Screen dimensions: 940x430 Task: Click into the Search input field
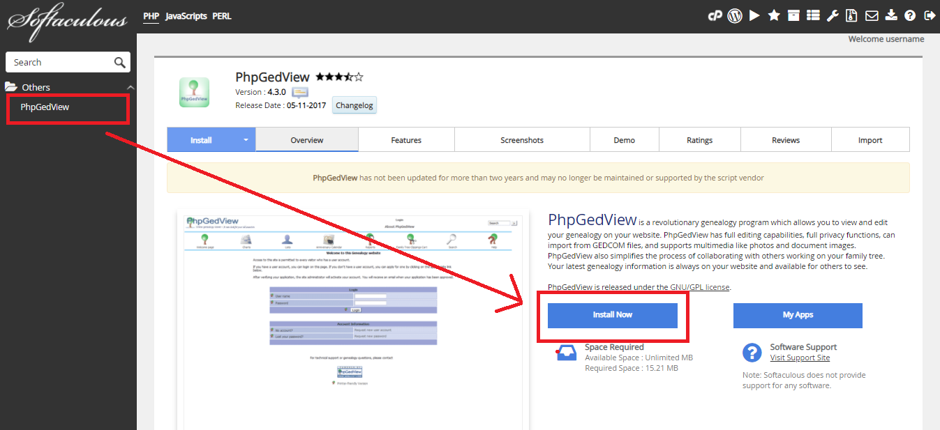(x=59, y=63)
